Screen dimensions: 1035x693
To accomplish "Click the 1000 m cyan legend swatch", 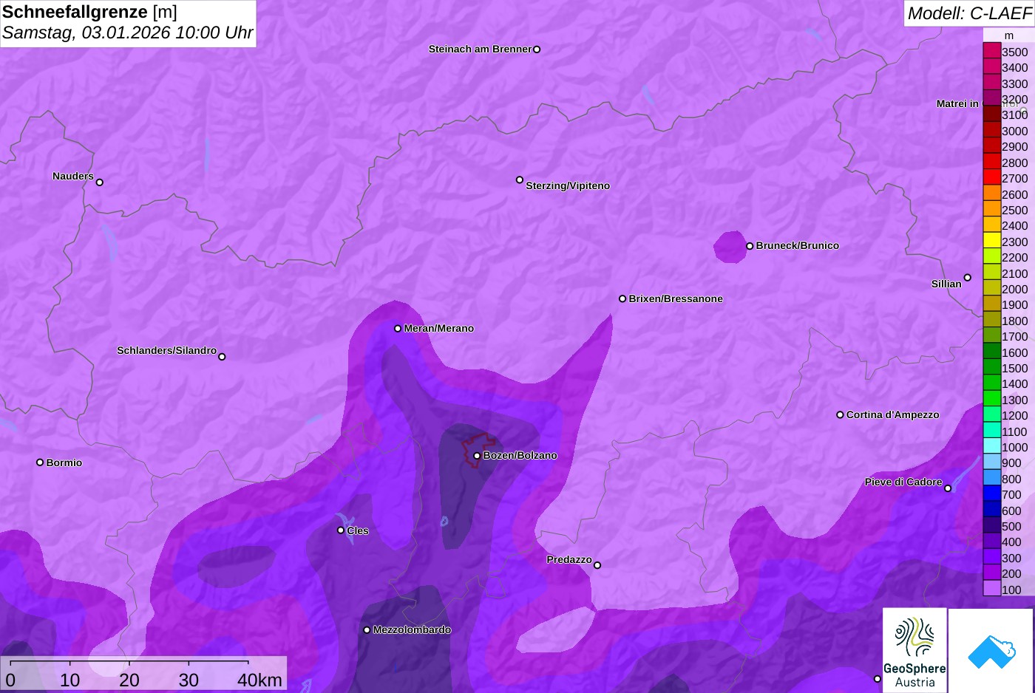I will (x=991, y=446).
